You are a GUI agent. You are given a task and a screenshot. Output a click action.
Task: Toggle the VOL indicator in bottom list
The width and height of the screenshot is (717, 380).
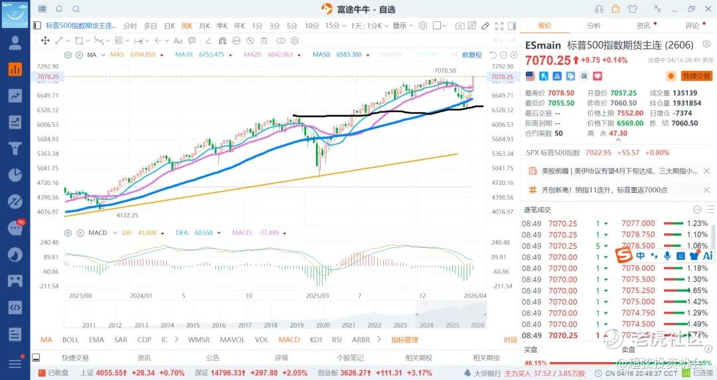pos(262,340)
